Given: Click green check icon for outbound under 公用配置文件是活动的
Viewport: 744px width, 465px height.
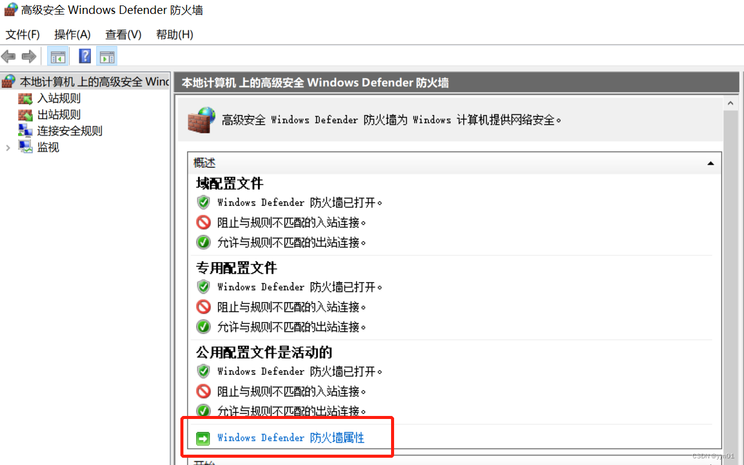Looking at the screenshot, I should click(203, 411).
